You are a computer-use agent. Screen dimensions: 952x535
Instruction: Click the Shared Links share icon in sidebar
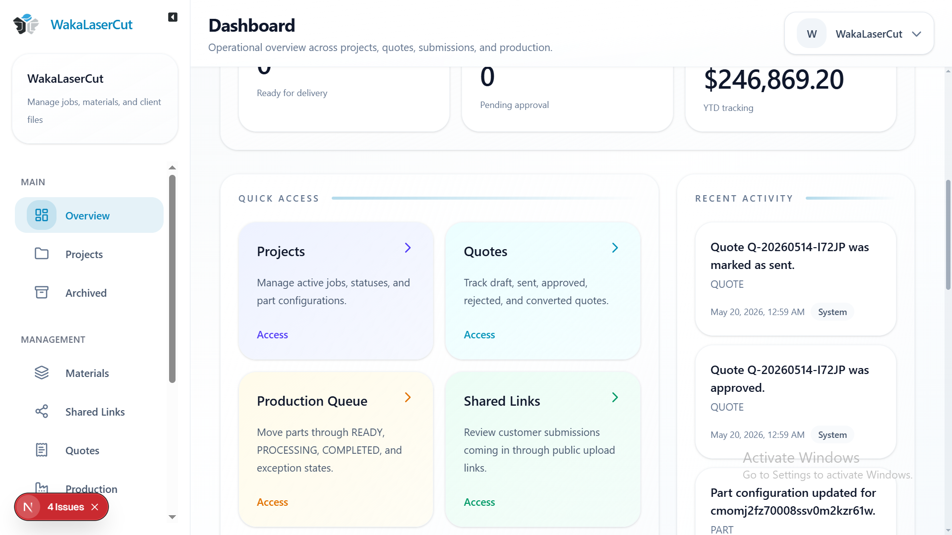coord(42,411)
